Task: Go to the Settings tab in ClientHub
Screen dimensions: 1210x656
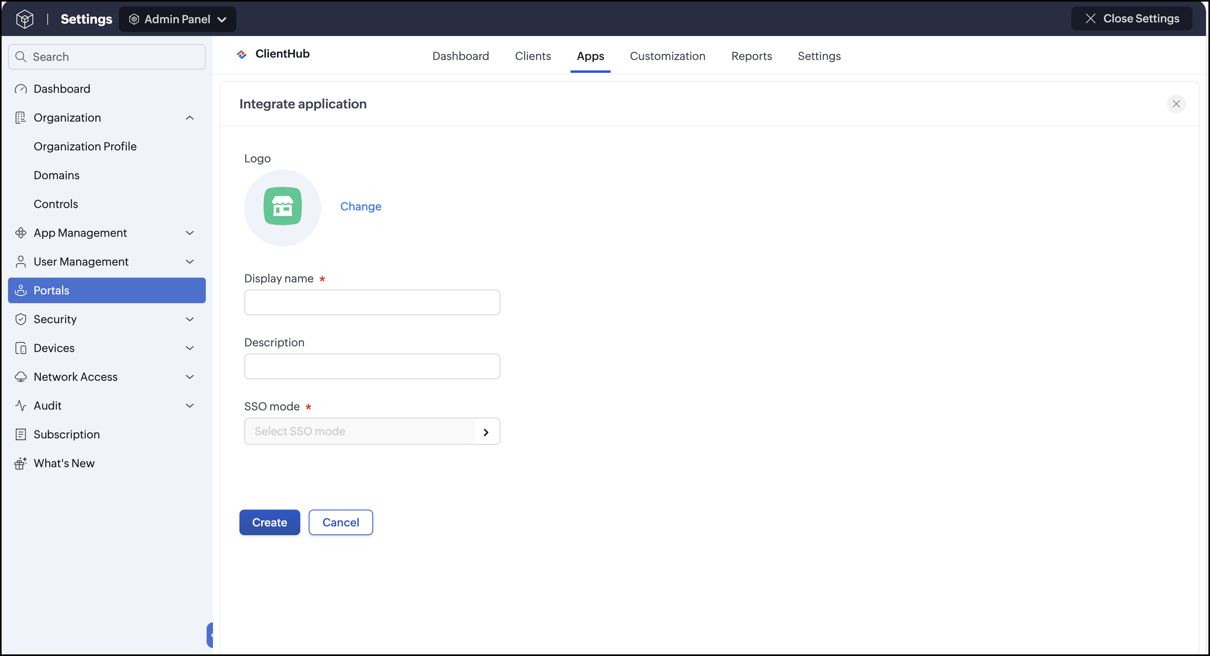Action: [x=819, y=56]
